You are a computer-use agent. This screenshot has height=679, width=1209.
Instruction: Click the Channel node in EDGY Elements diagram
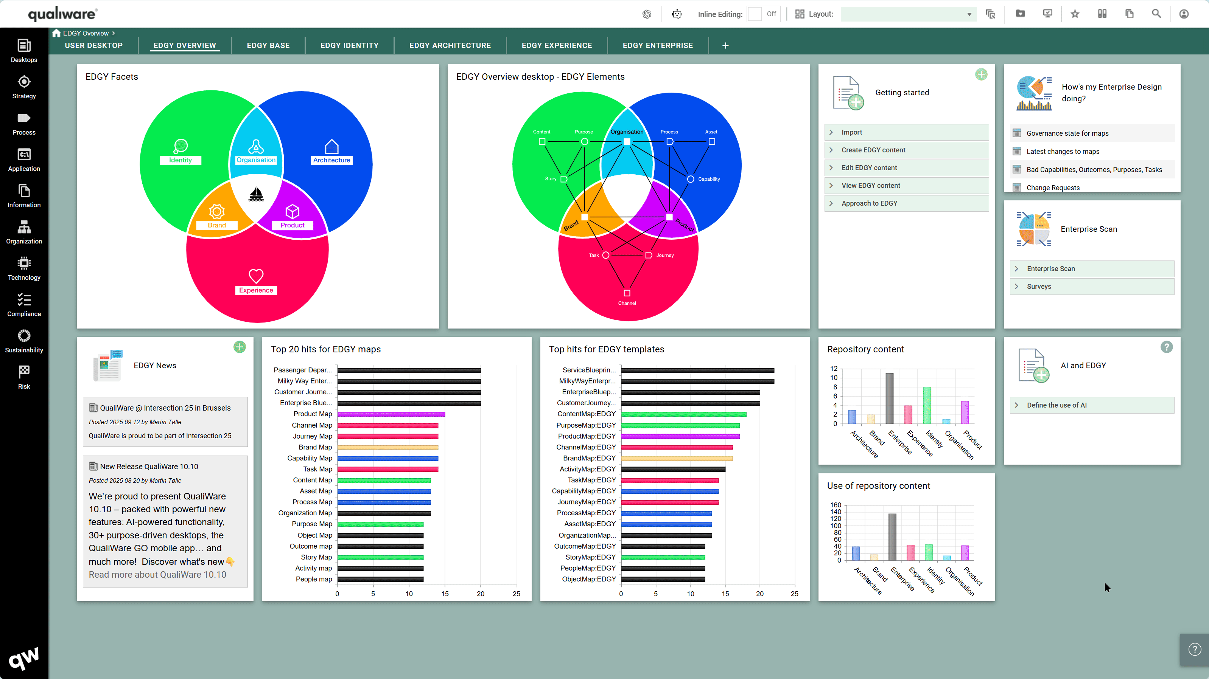627,293
